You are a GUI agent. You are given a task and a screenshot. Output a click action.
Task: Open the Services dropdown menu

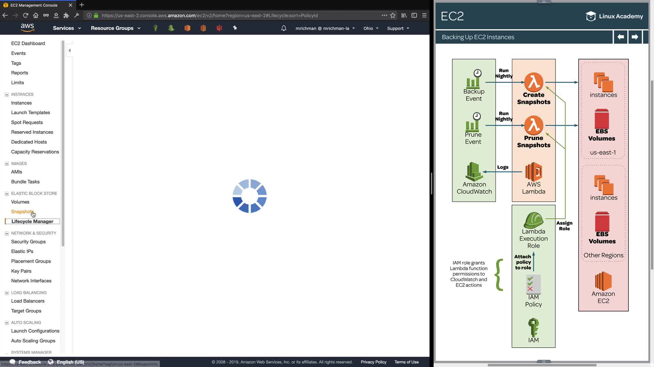67,28
